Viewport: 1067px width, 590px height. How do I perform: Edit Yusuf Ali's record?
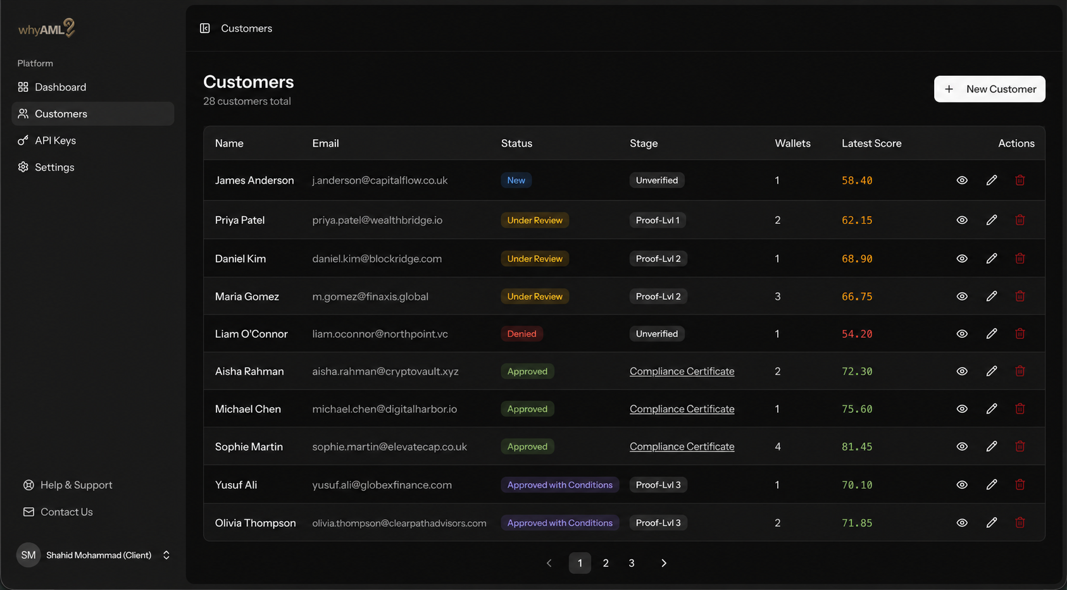coord(992,484)
